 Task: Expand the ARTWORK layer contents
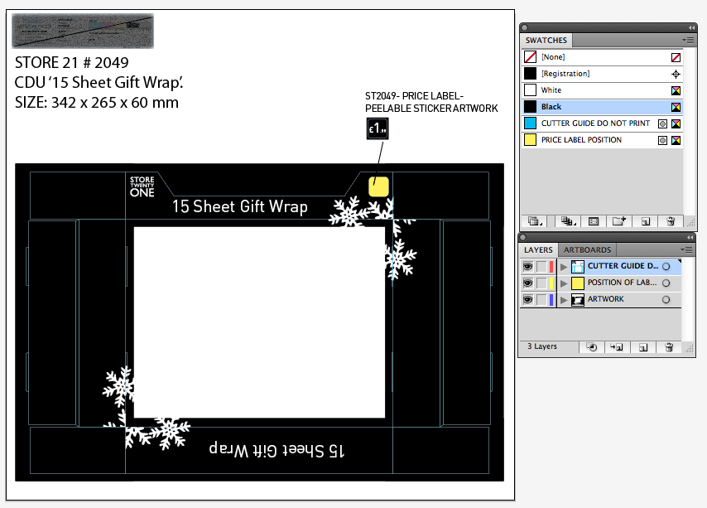(564, 300)
